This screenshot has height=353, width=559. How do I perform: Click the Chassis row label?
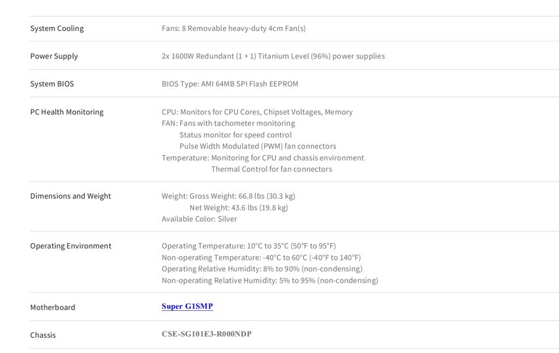tap(43, 335)
